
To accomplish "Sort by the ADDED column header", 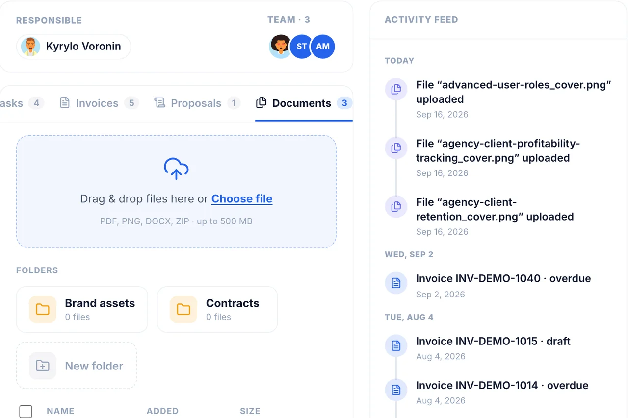I will pos(162,411).
